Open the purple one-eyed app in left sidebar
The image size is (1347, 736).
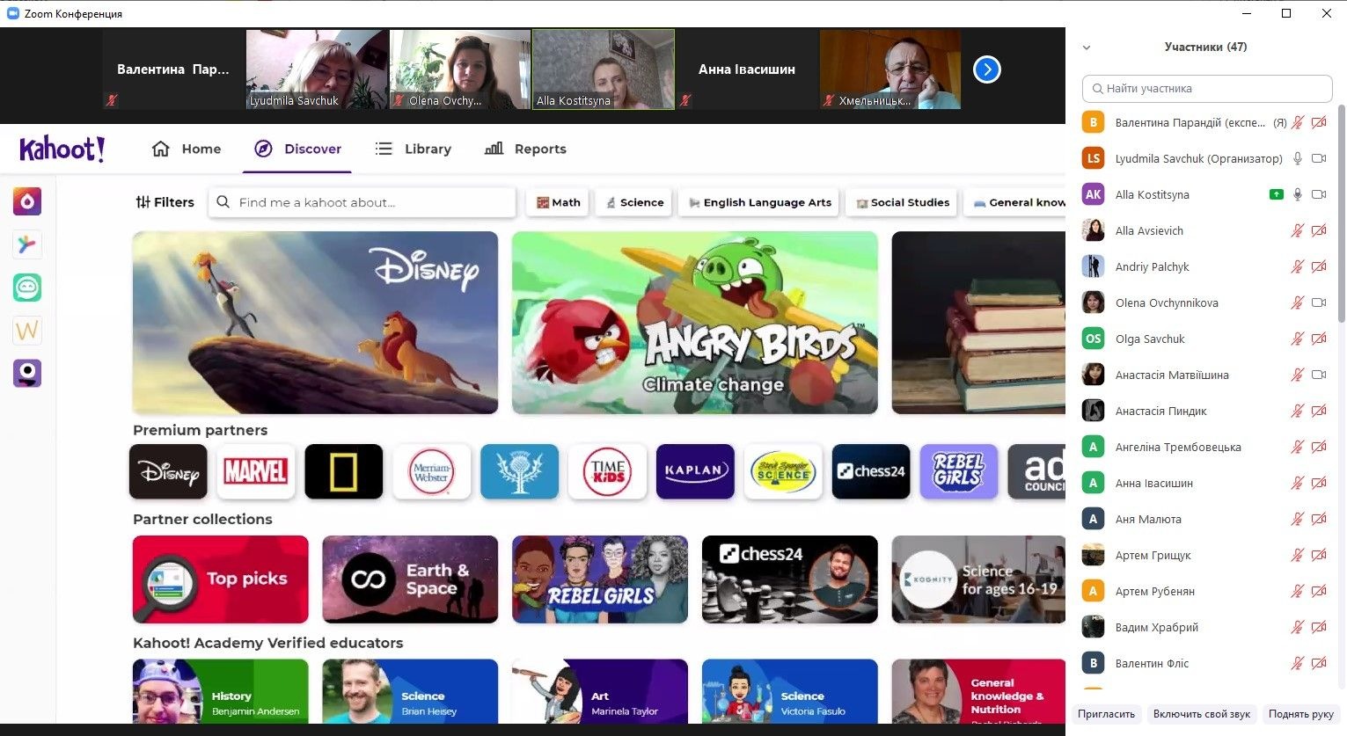coord(27,374)
